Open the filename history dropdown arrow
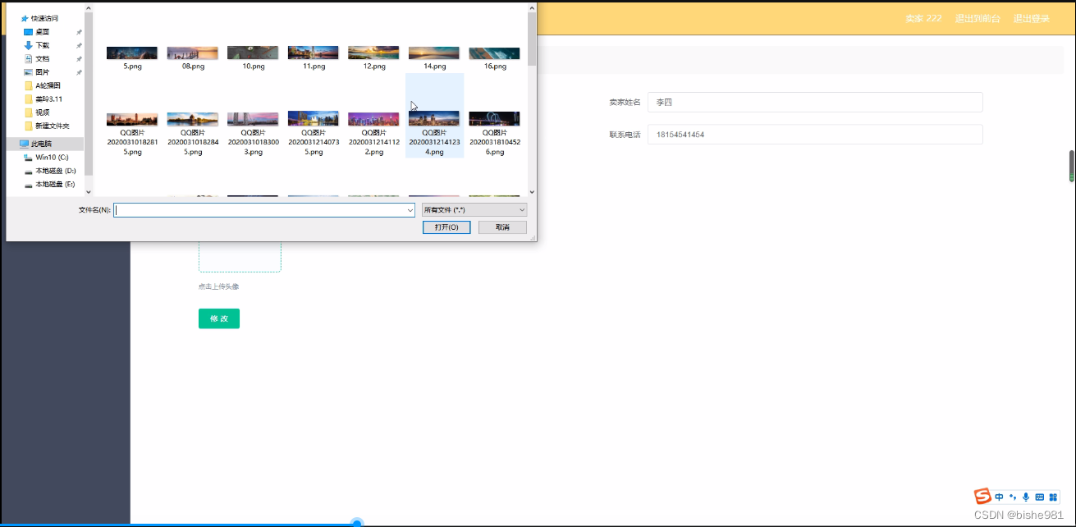The height and width of the screenshot is (527, 1076). point(410,209)
